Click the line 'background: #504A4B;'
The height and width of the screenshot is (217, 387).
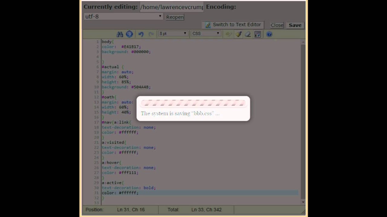(x=126, y=87)
